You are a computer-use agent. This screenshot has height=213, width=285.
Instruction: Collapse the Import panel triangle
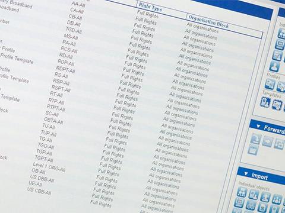[x=246, y=173]
